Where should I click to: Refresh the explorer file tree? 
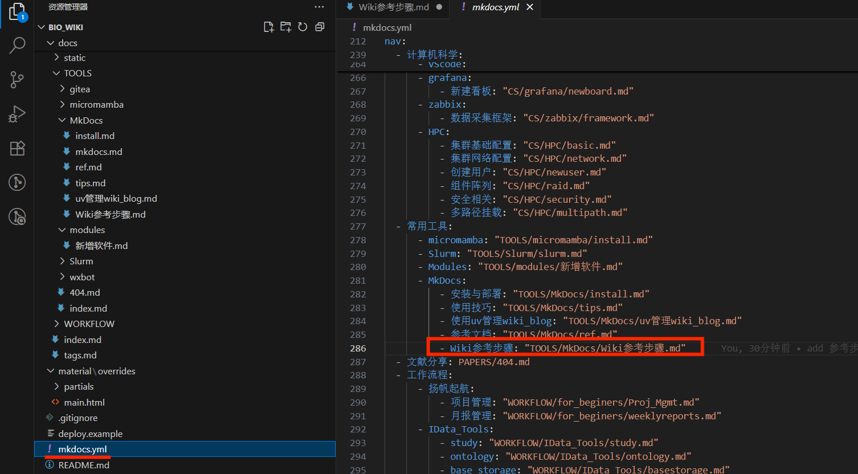(x=303, y=27)
